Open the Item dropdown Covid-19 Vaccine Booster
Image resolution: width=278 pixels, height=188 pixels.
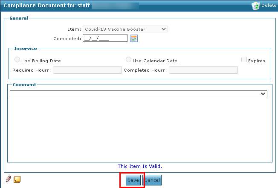(x=125, y=29)
